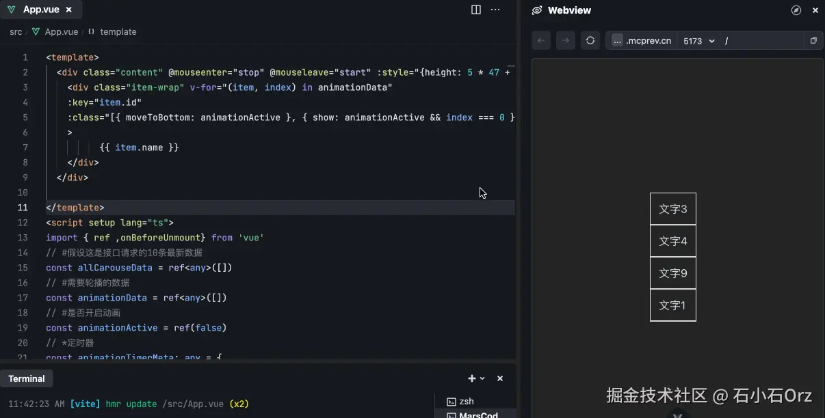
Task: Click the 文字4 item in preview
Action: point(673,241)
